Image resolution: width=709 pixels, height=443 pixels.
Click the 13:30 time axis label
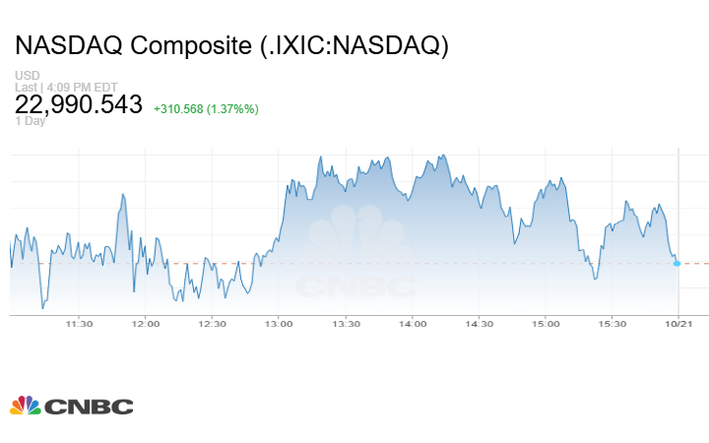pos(346,324)
